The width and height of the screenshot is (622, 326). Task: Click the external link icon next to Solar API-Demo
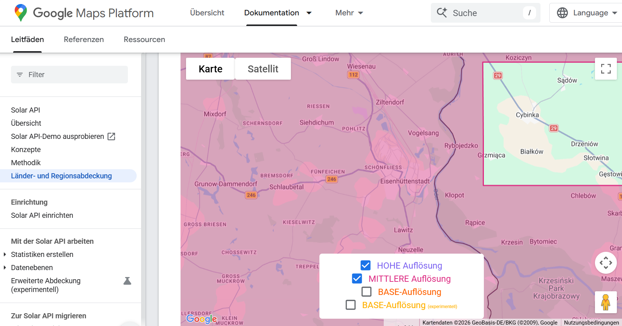[111, 137]
